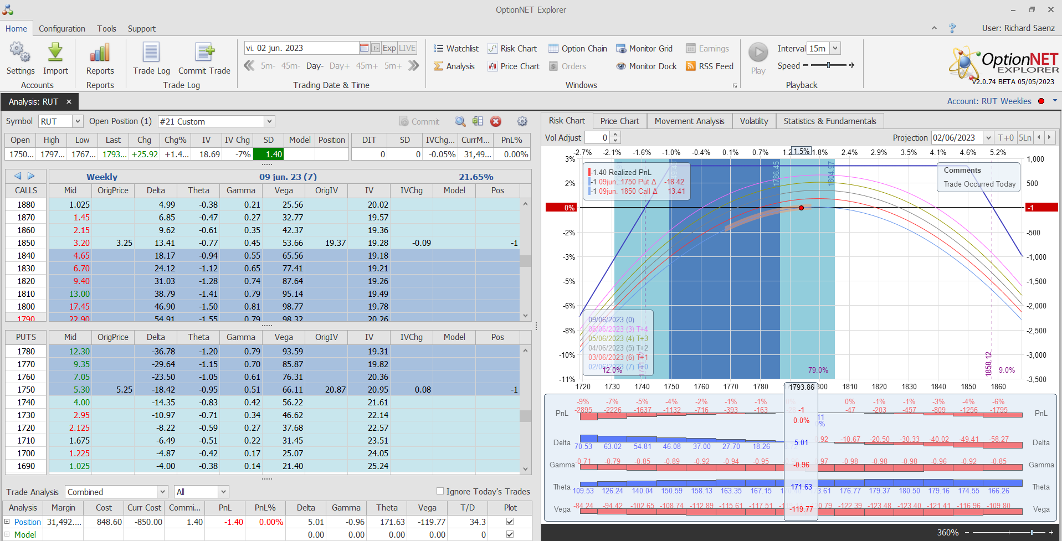
Task: Open the Interval 15m dropdown
Action: (835, 49)
